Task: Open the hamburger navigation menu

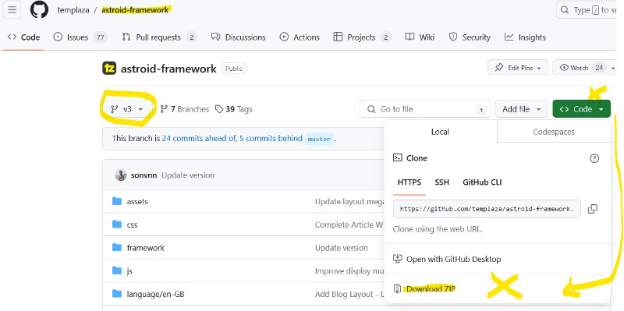Action: click(12, 9)
